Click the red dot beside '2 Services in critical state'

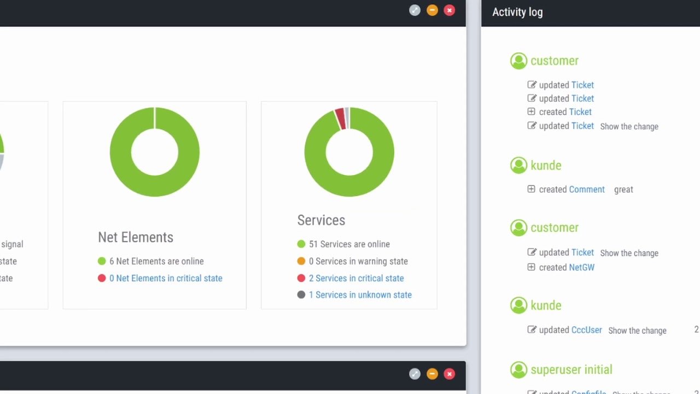301,278
